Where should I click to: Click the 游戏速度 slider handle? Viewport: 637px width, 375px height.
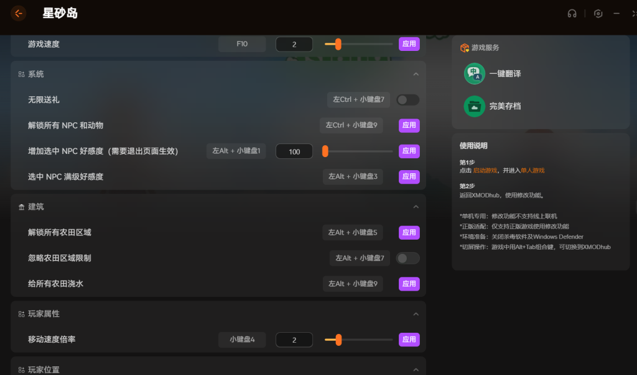pos(338,44)
